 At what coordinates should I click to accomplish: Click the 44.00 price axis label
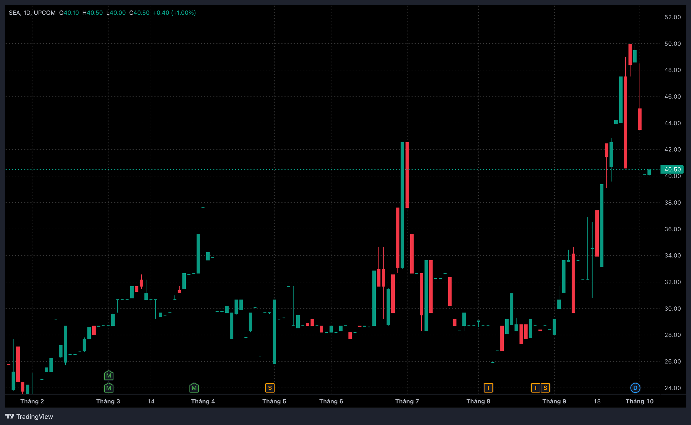point(672,123)
